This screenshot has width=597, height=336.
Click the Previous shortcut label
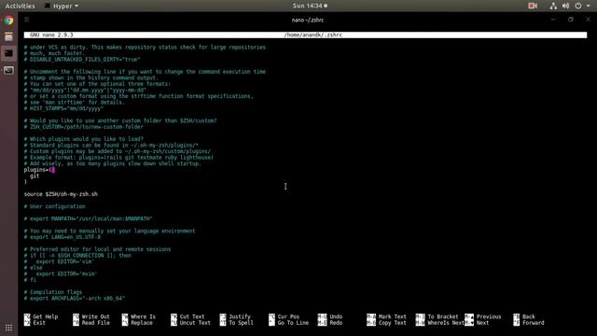point(489,316)
